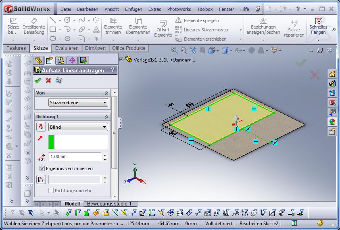
Task: Click the Schnelles Fangen button
Action: [x=318, y=26]
